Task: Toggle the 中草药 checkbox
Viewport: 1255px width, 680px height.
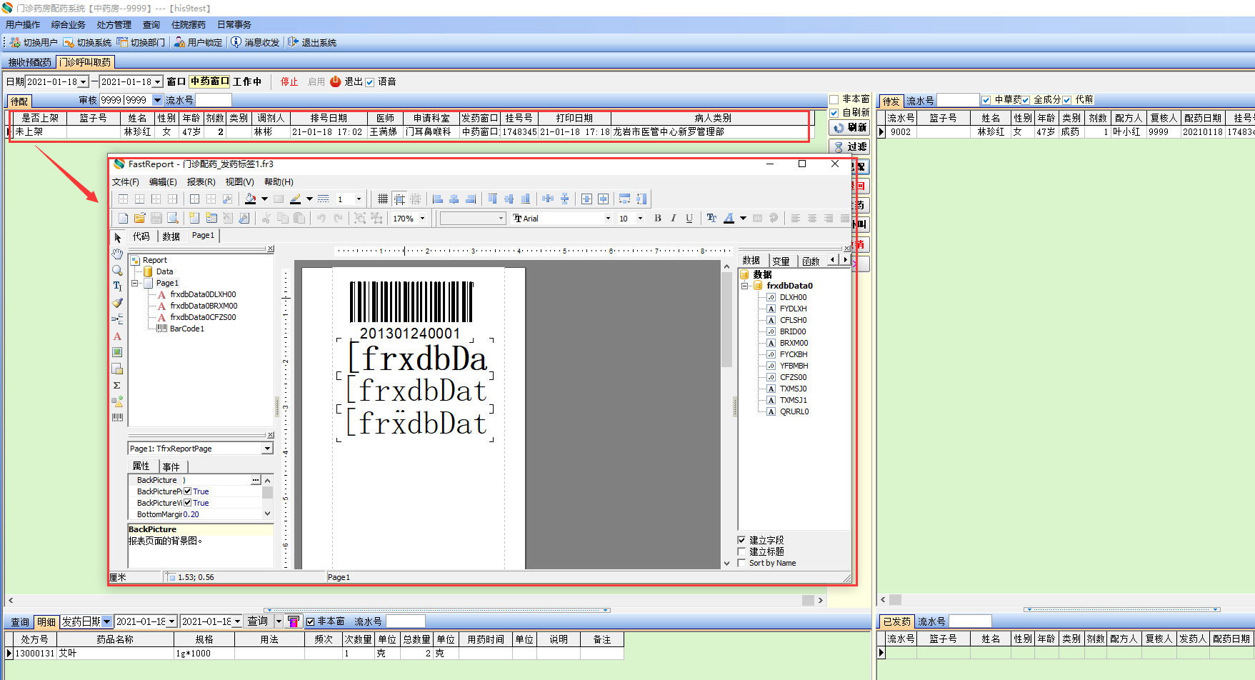Action: (x=986, y=101)
